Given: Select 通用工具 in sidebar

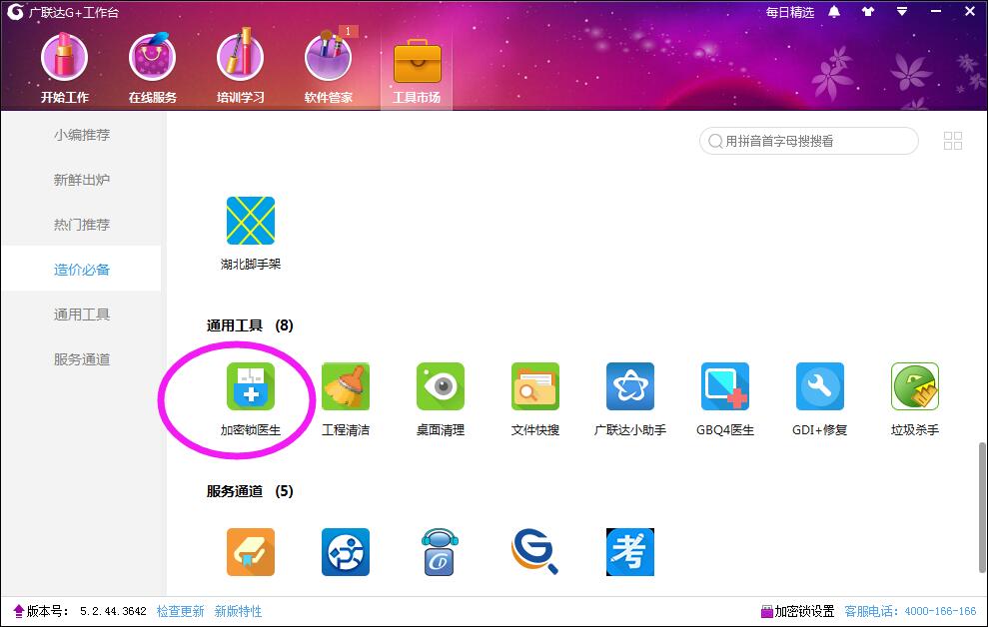Looking at the screenshot, I should (x=81, y=314).
